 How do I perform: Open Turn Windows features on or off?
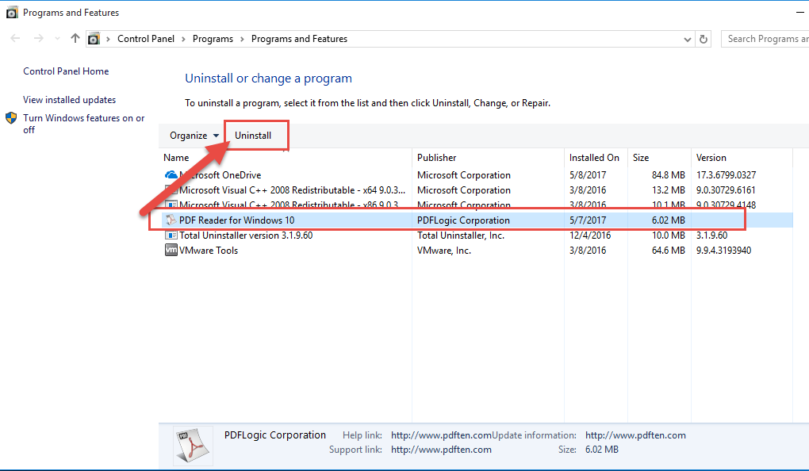[x=84, y=124]
